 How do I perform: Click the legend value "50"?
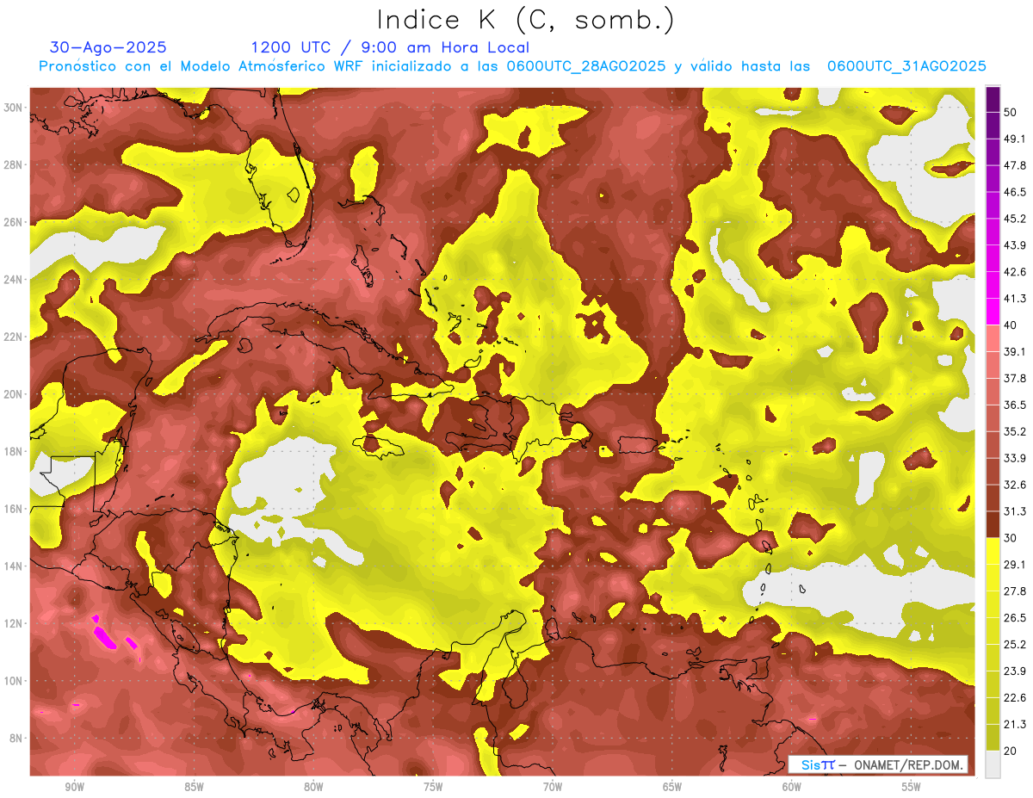click(1011, 113)
